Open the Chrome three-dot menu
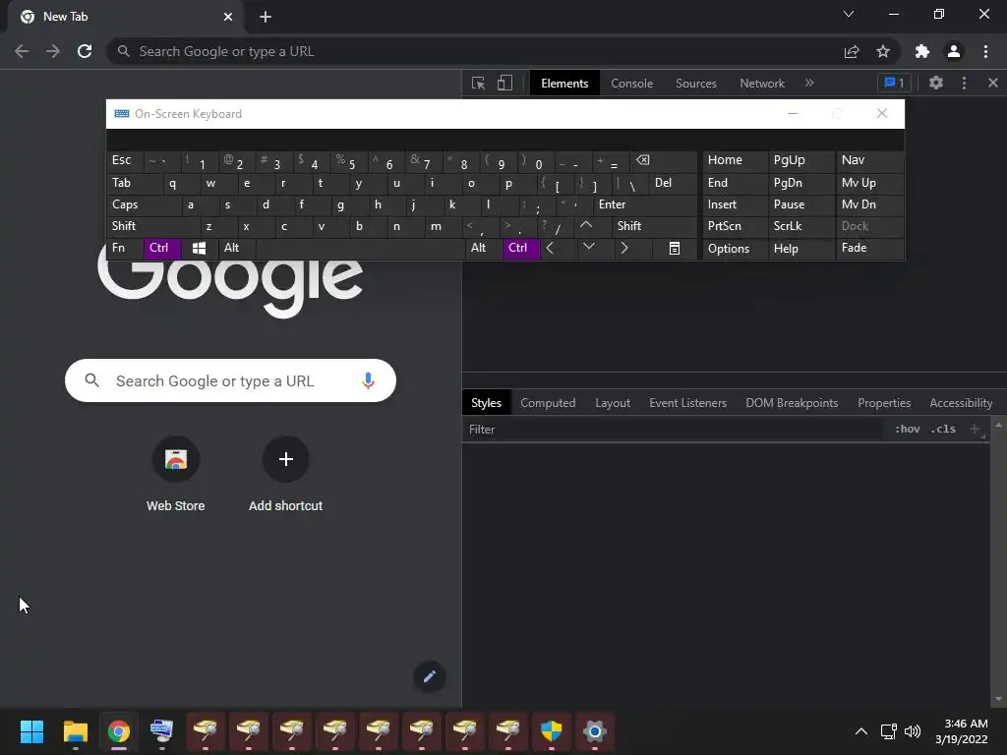 [985, 51]
